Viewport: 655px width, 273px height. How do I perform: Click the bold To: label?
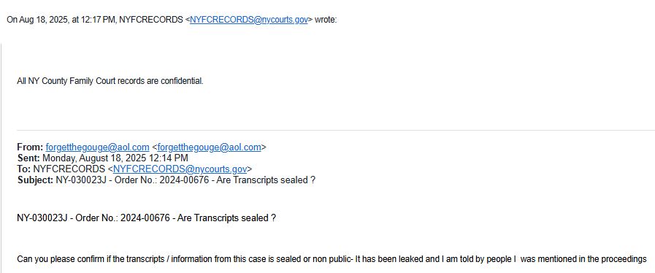(24, 169)
